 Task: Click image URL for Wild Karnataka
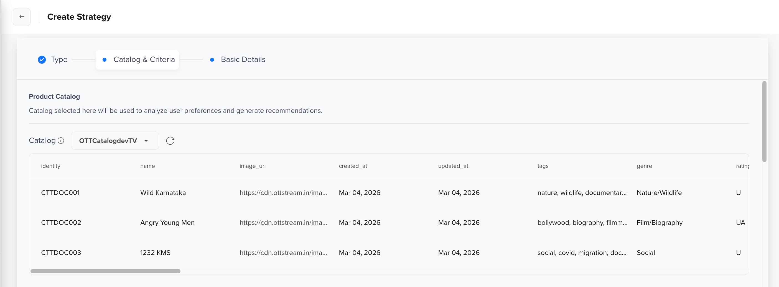click(x=283, y=193)
